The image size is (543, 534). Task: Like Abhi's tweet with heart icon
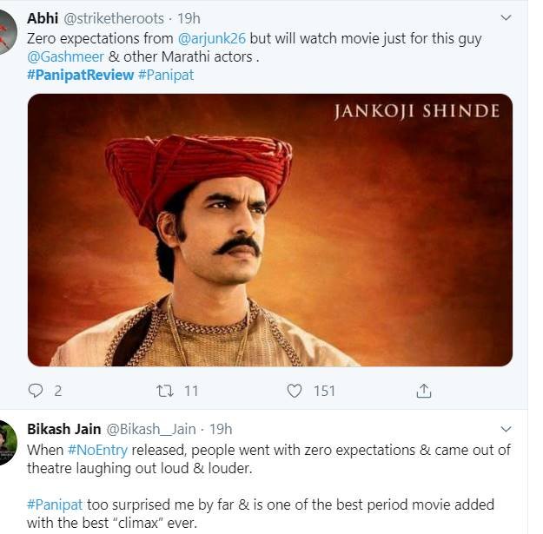pos(295,391)
